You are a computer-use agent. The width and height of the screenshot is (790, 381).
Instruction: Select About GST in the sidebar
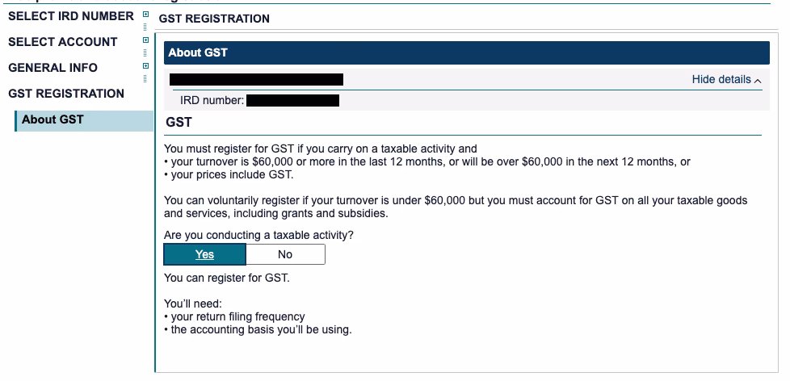[53, 120]
